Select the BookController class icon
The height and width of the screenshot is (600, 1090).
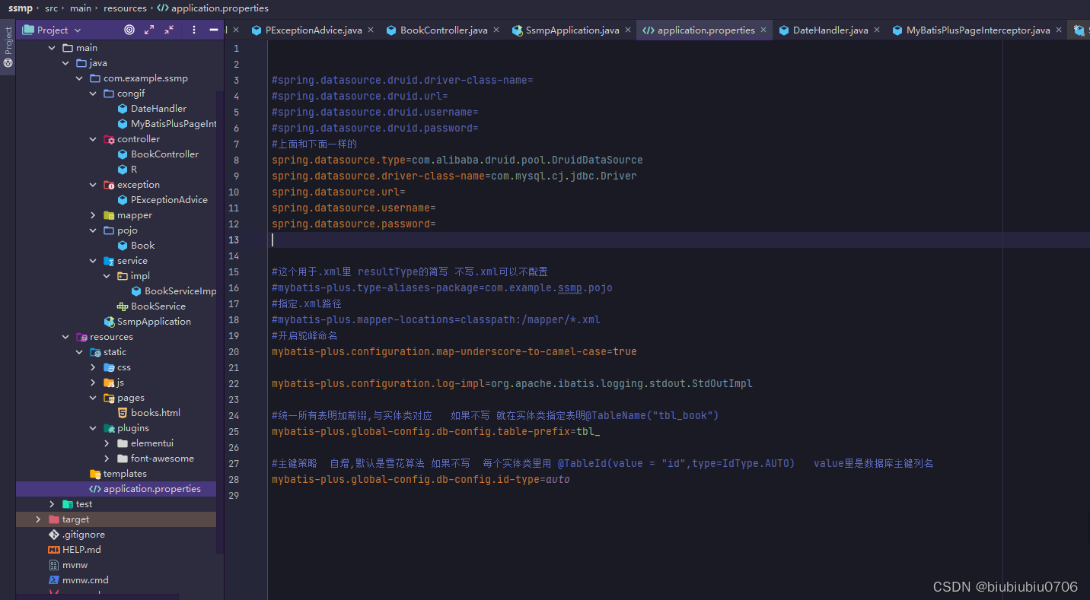pyautogui.click(x=122, y=154)
